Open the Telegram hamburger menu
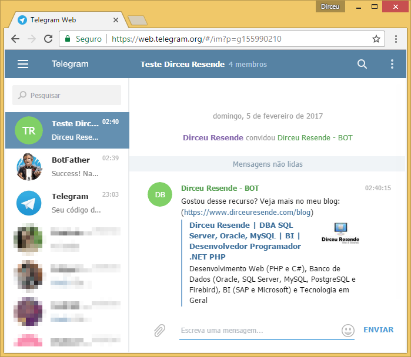 tap(23, 64)
